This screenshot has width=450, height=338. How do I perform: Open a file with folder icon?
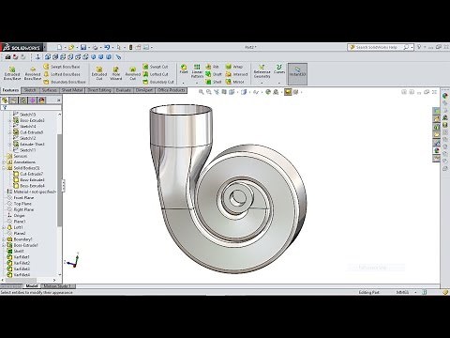coord(71,47)
